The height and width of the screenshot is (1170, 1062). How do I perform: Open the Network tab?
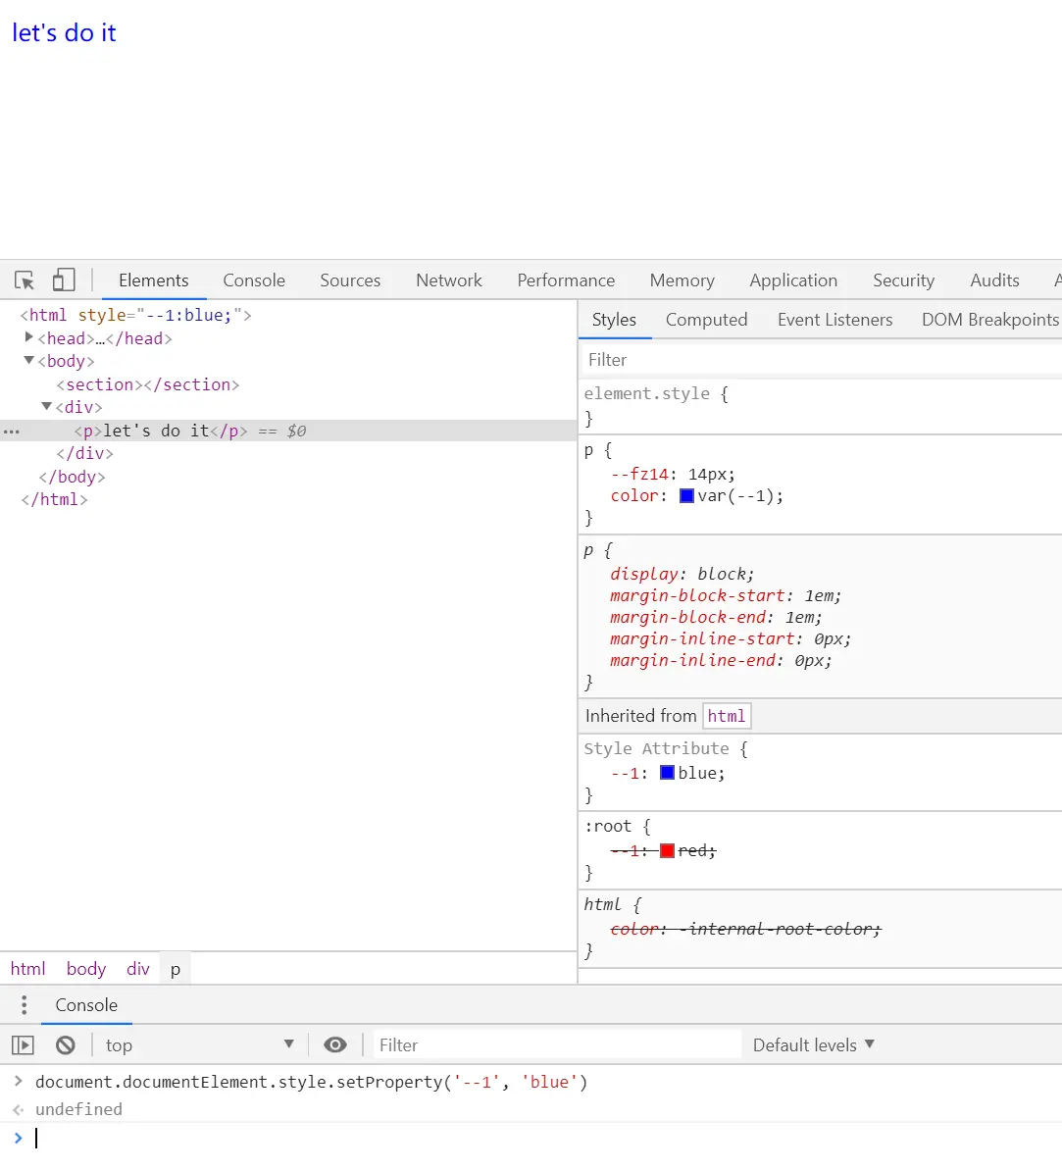coord(448,280)
